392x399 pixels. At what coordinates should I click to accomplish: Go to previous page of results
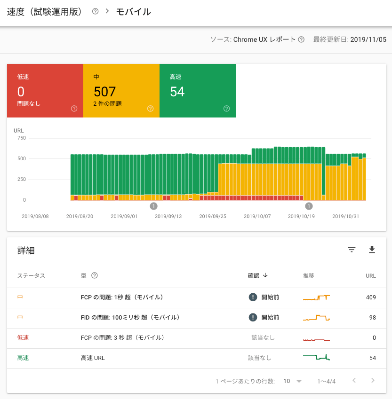pyautogui.click(x=354, y=380)
